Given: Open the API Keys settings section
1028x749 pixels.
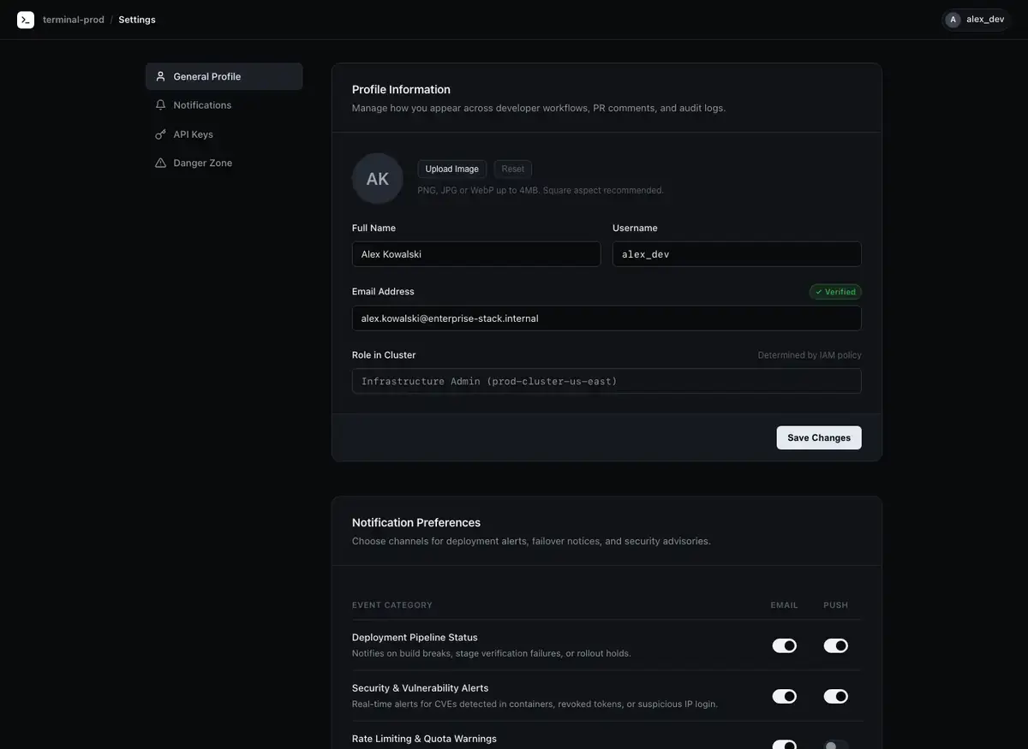Looking at the screenshot, I should (x=224, y=134).
